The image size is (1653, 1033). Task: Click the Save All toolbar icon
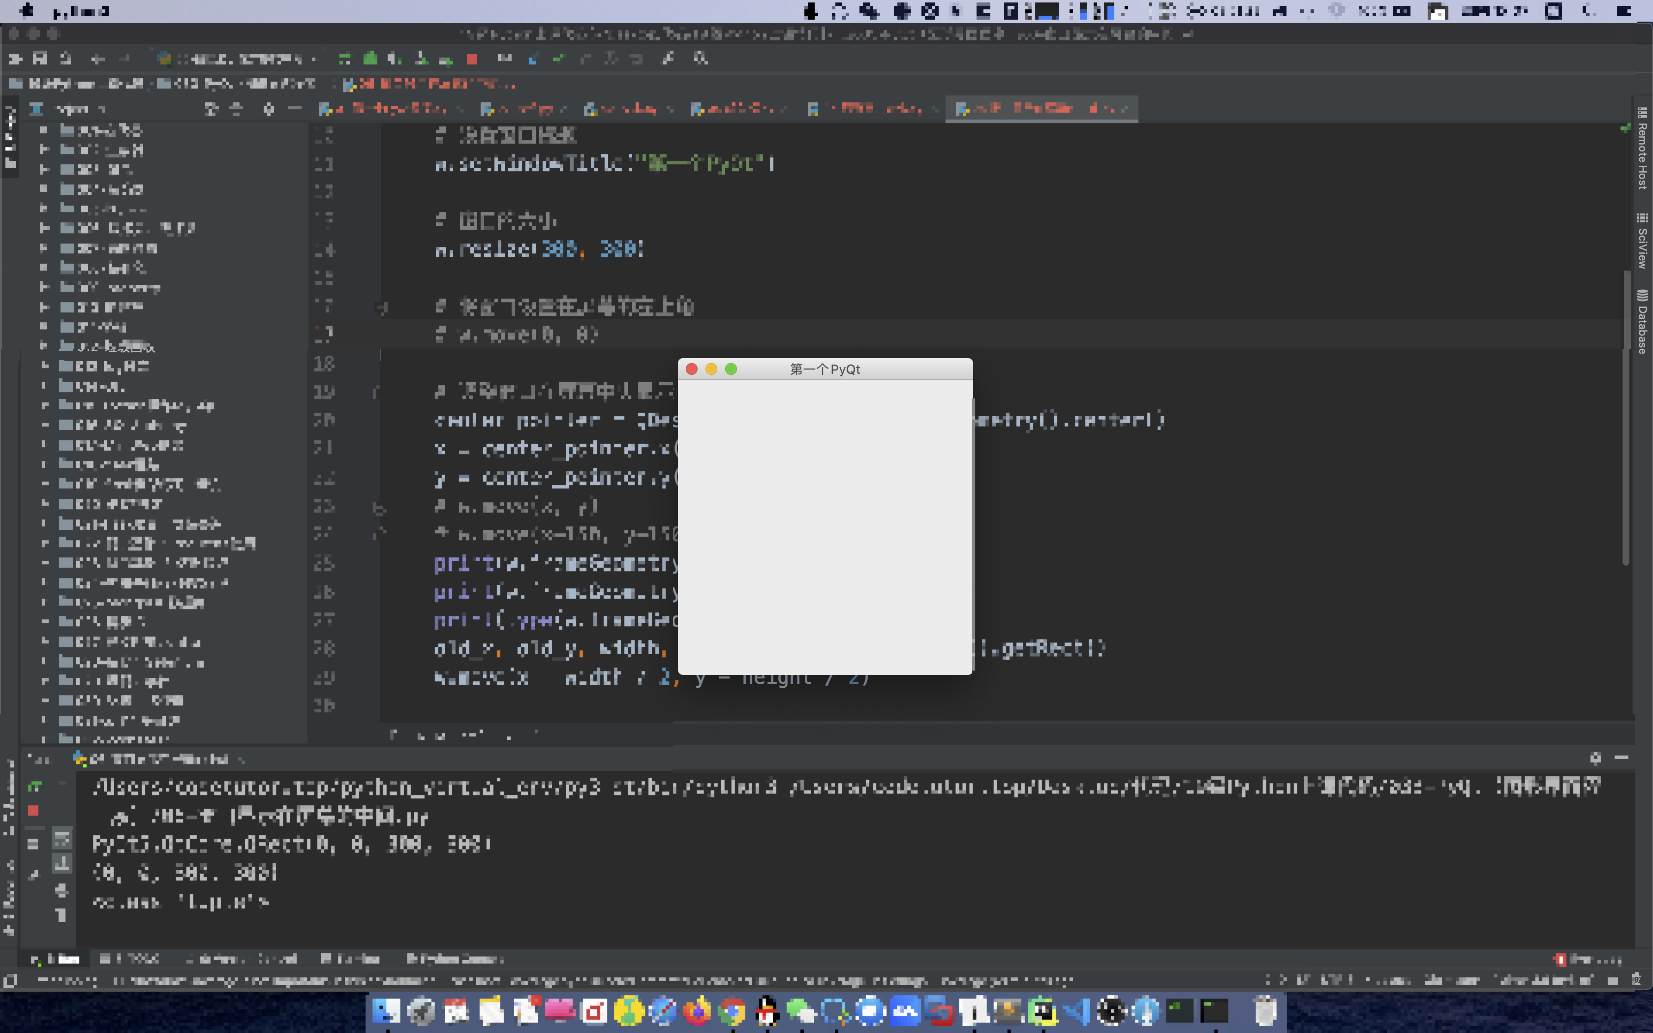(40, 59)
